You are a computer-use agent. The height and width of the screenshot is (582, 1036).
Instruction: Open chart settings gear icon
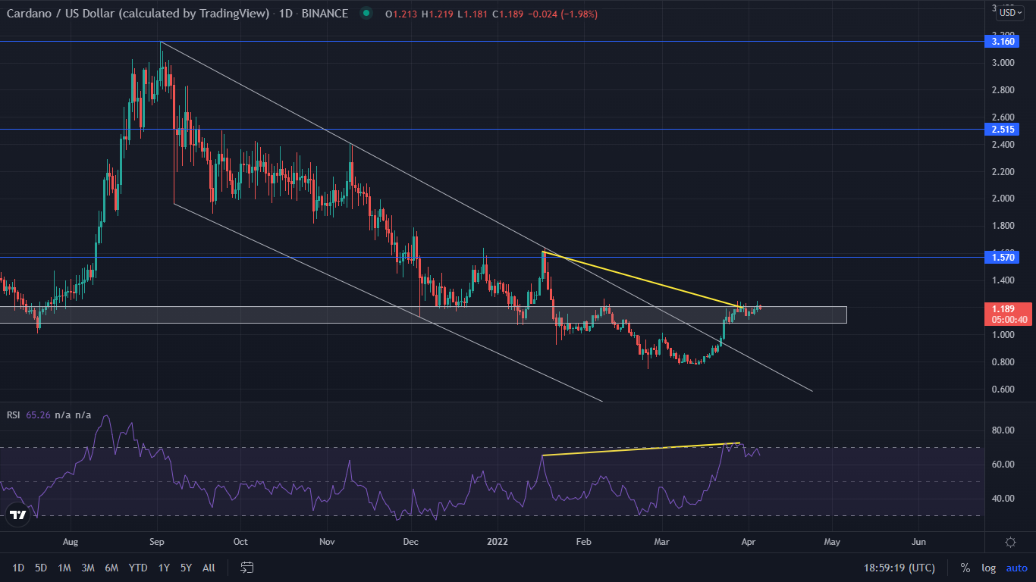coord(1010,542)
